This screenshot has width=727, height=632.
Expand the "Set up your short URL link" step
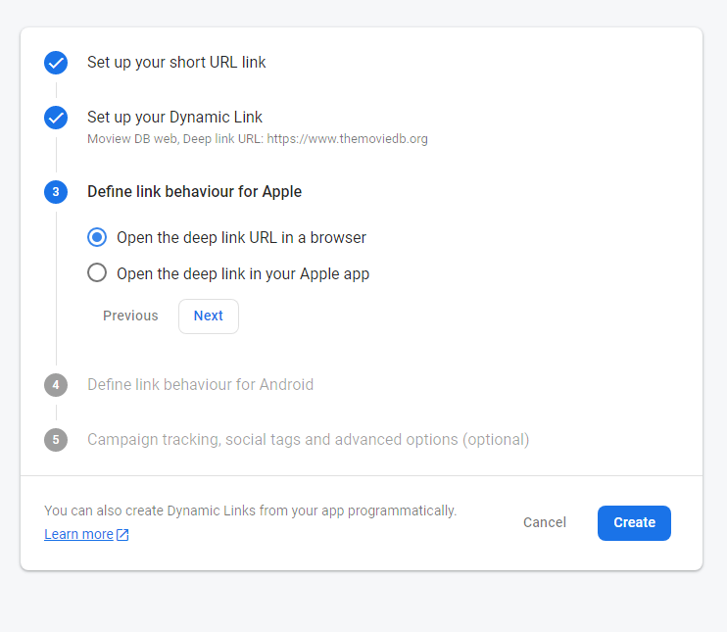176,63
